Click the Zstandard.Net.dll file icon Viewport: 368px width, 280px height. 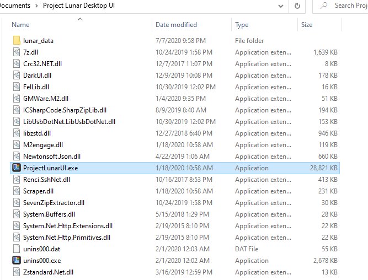coord(17,272)
